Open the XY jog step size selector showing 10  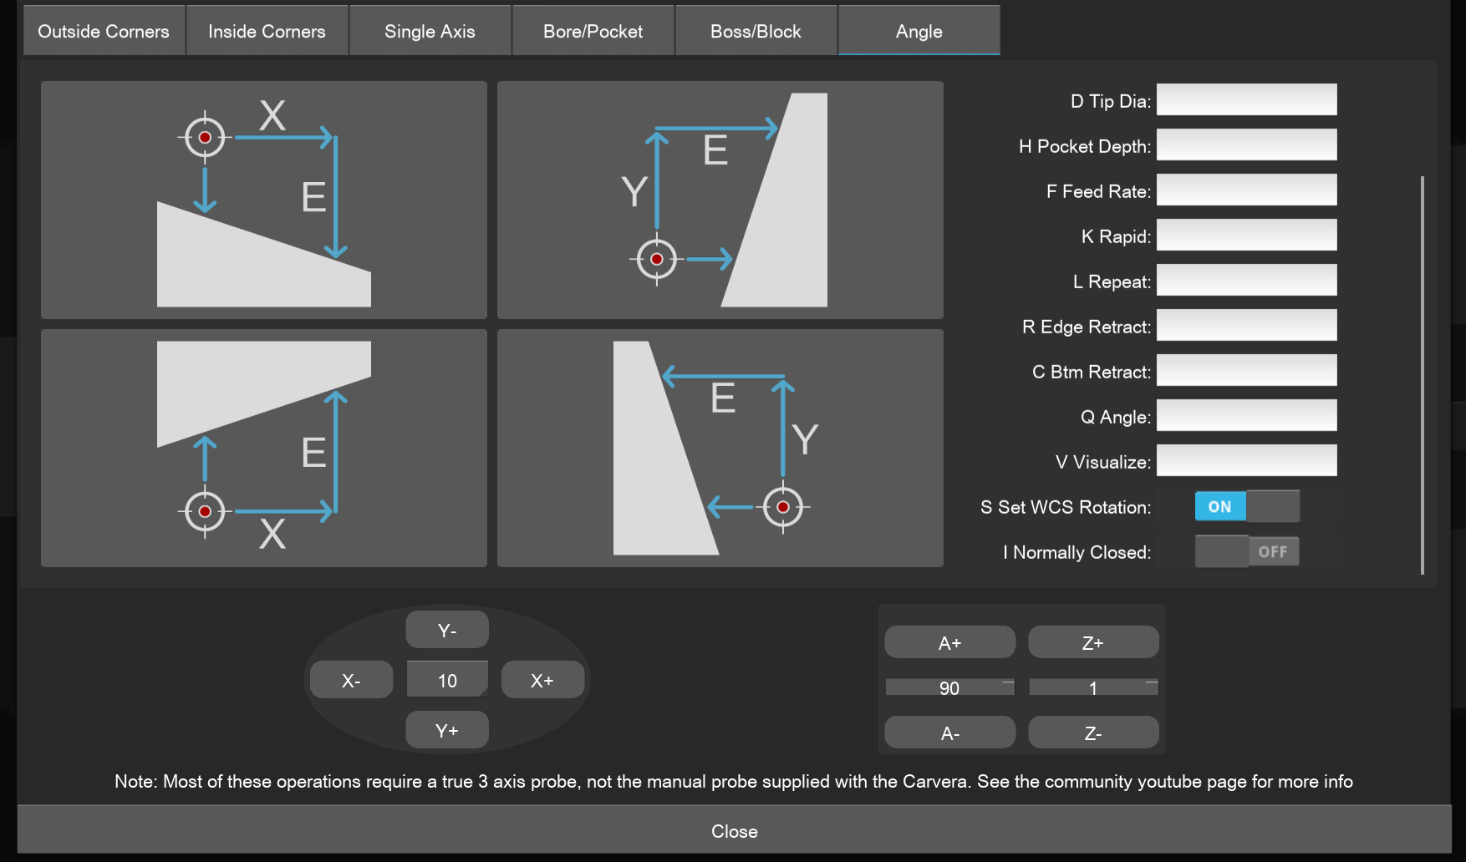447,680
